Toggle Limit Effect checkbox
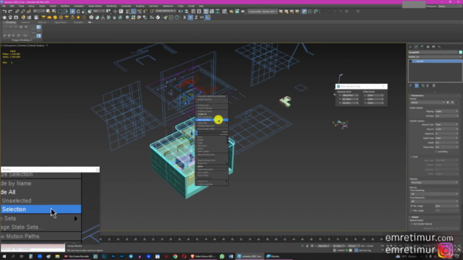 [x=436, y=152]
